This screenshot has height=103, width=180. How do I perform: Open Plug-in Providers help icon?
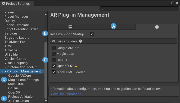point(81,41)
